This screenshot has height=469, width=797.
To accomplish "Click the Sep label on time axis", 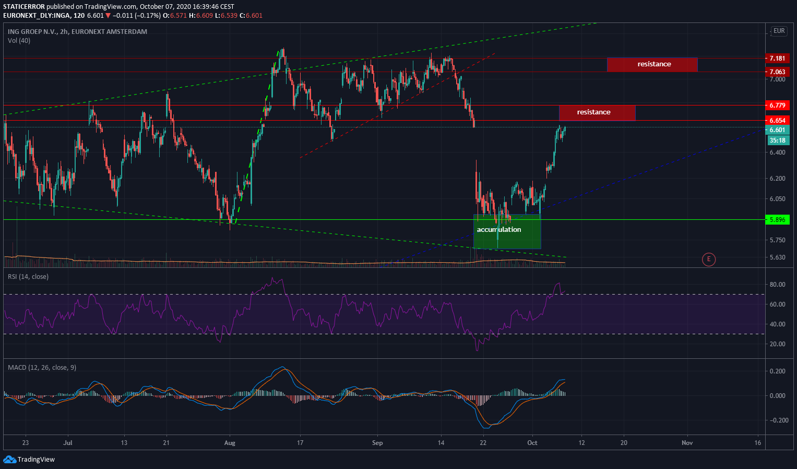I will pyautogui.click(x=377, y=443).
